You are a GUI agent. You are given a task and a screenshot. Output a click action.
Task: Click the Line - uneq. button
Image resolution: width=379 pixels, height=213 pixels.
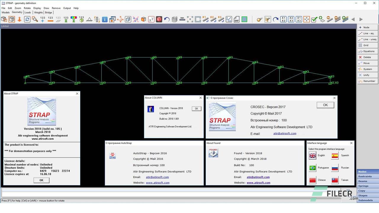tap(368, 39)
